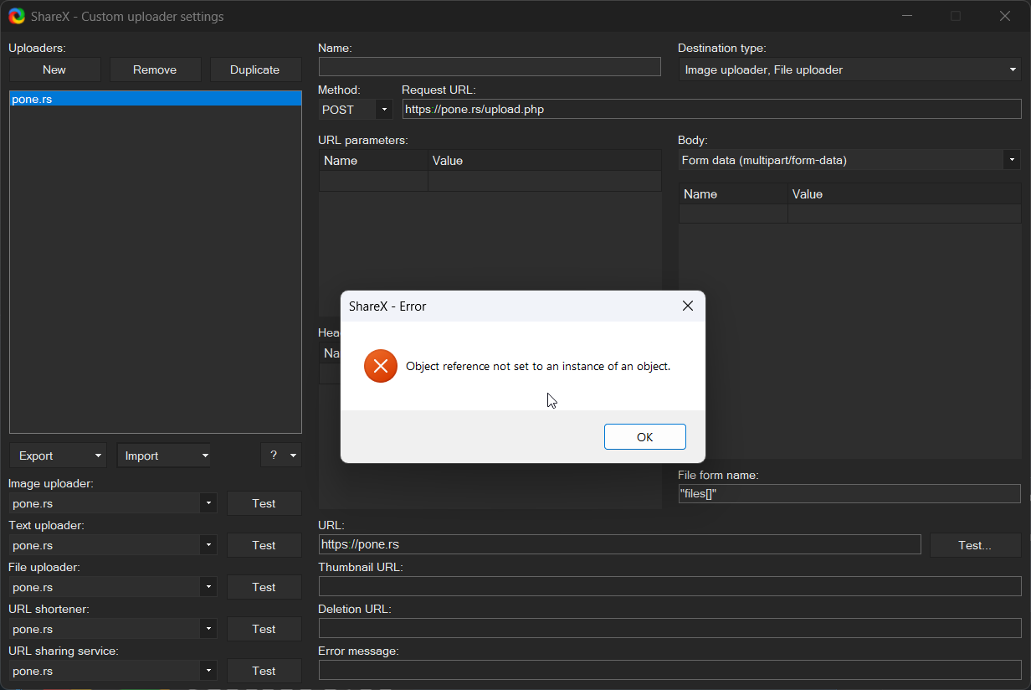Image resolution: width=1031 pixels, height=690 pixels.
Task: Click the Deletion URL field
Action: [670, 628]
